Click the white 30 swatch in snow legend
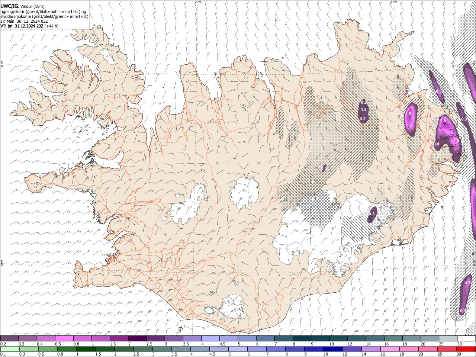 pos(467,338)
